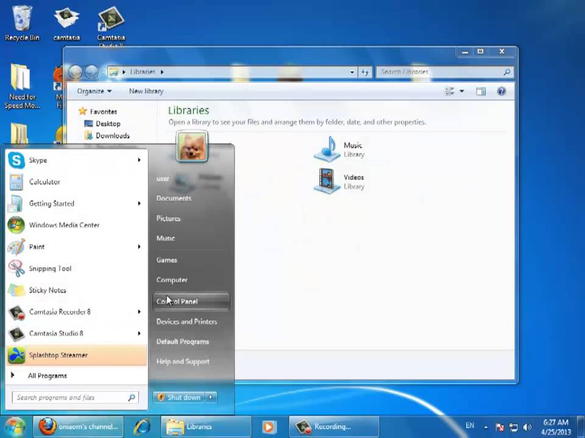Select the Need for Speed desktop folder
The height and width of the screenshot is (438, 585).
[x=22, y=86]
